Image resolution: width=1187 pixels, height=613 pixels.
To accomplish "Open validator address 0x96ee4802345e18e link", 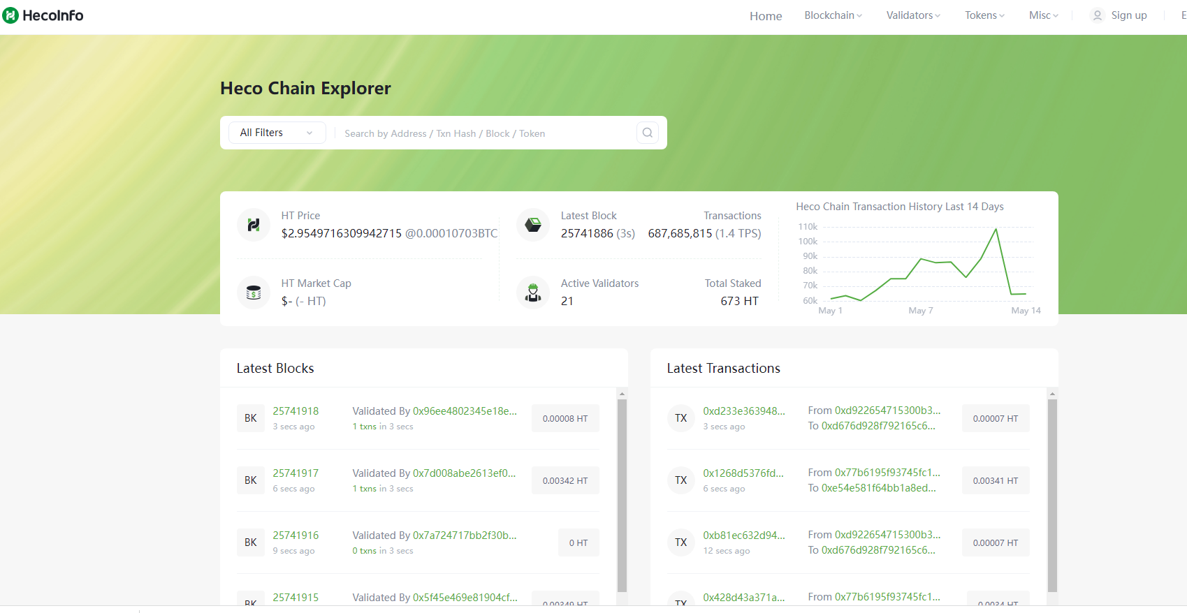I will point(465,411).
